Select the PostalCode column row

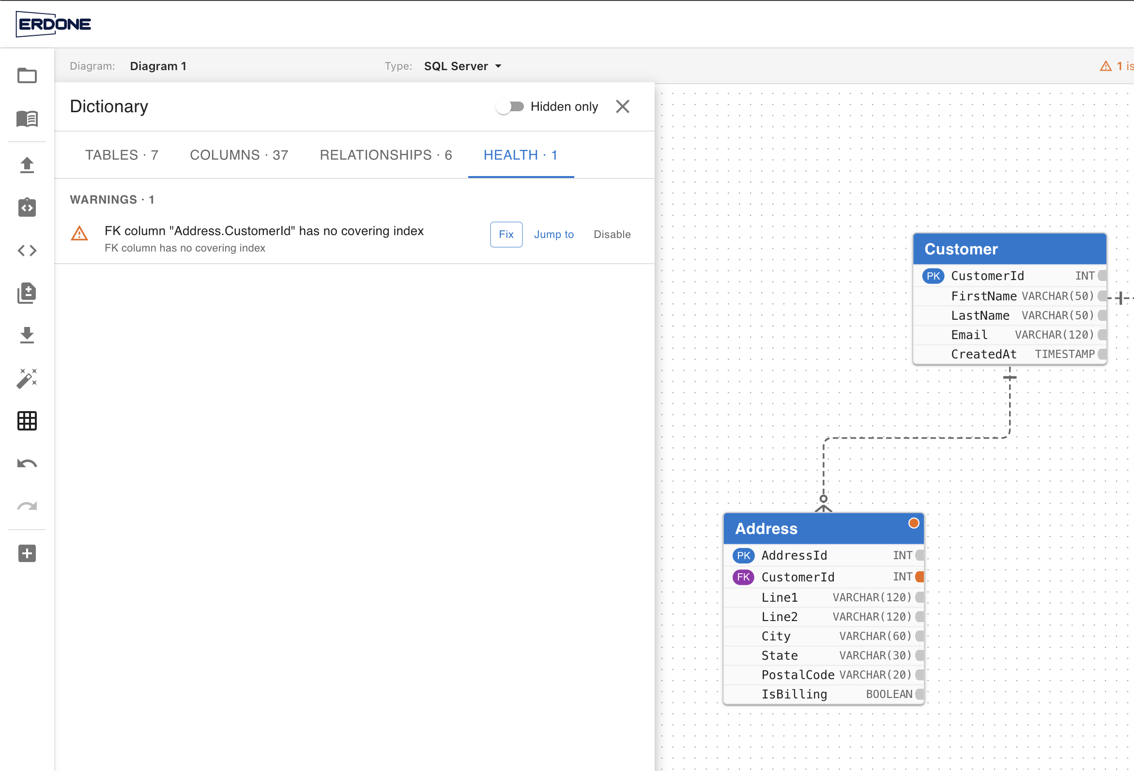[x=824, y=675]
